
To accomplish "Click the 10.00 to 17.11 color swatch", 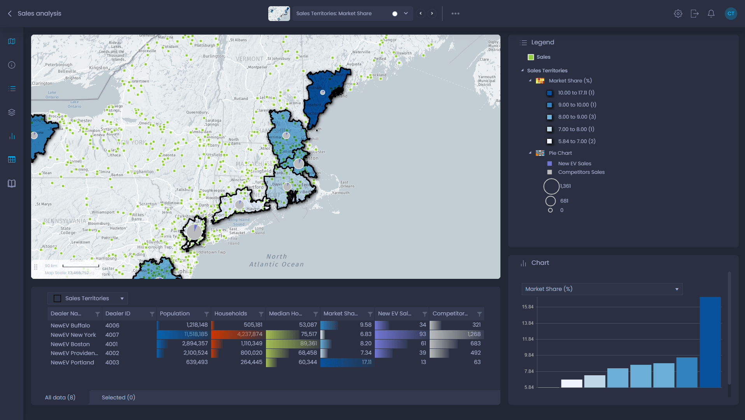I will (549, 93).
